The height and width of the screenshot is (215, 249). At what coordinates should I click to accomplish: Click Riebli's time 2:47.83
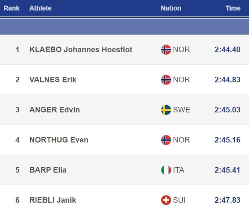[227, 200]
